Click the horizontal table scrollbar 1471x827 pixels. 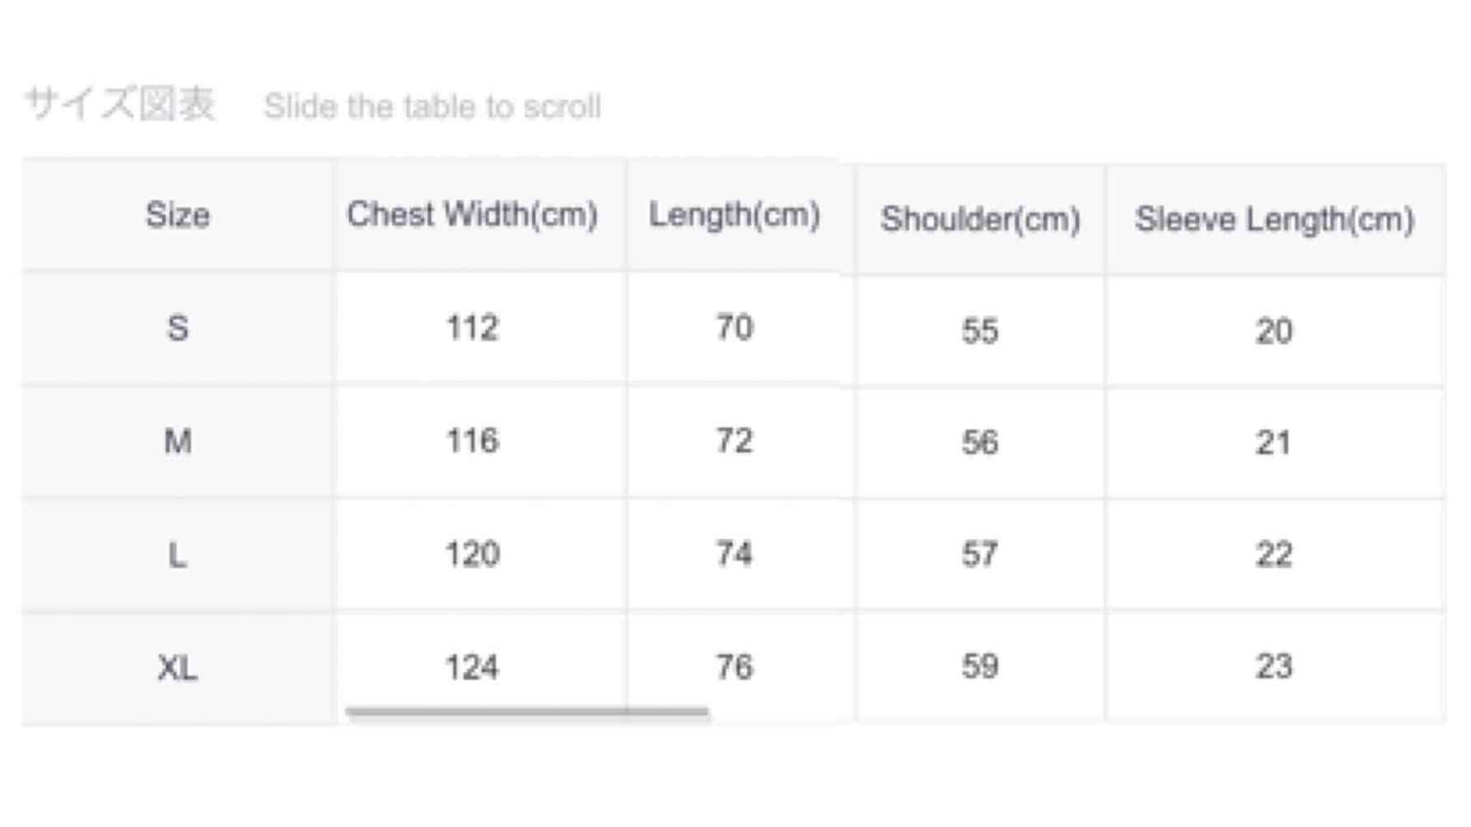point(527,712)
